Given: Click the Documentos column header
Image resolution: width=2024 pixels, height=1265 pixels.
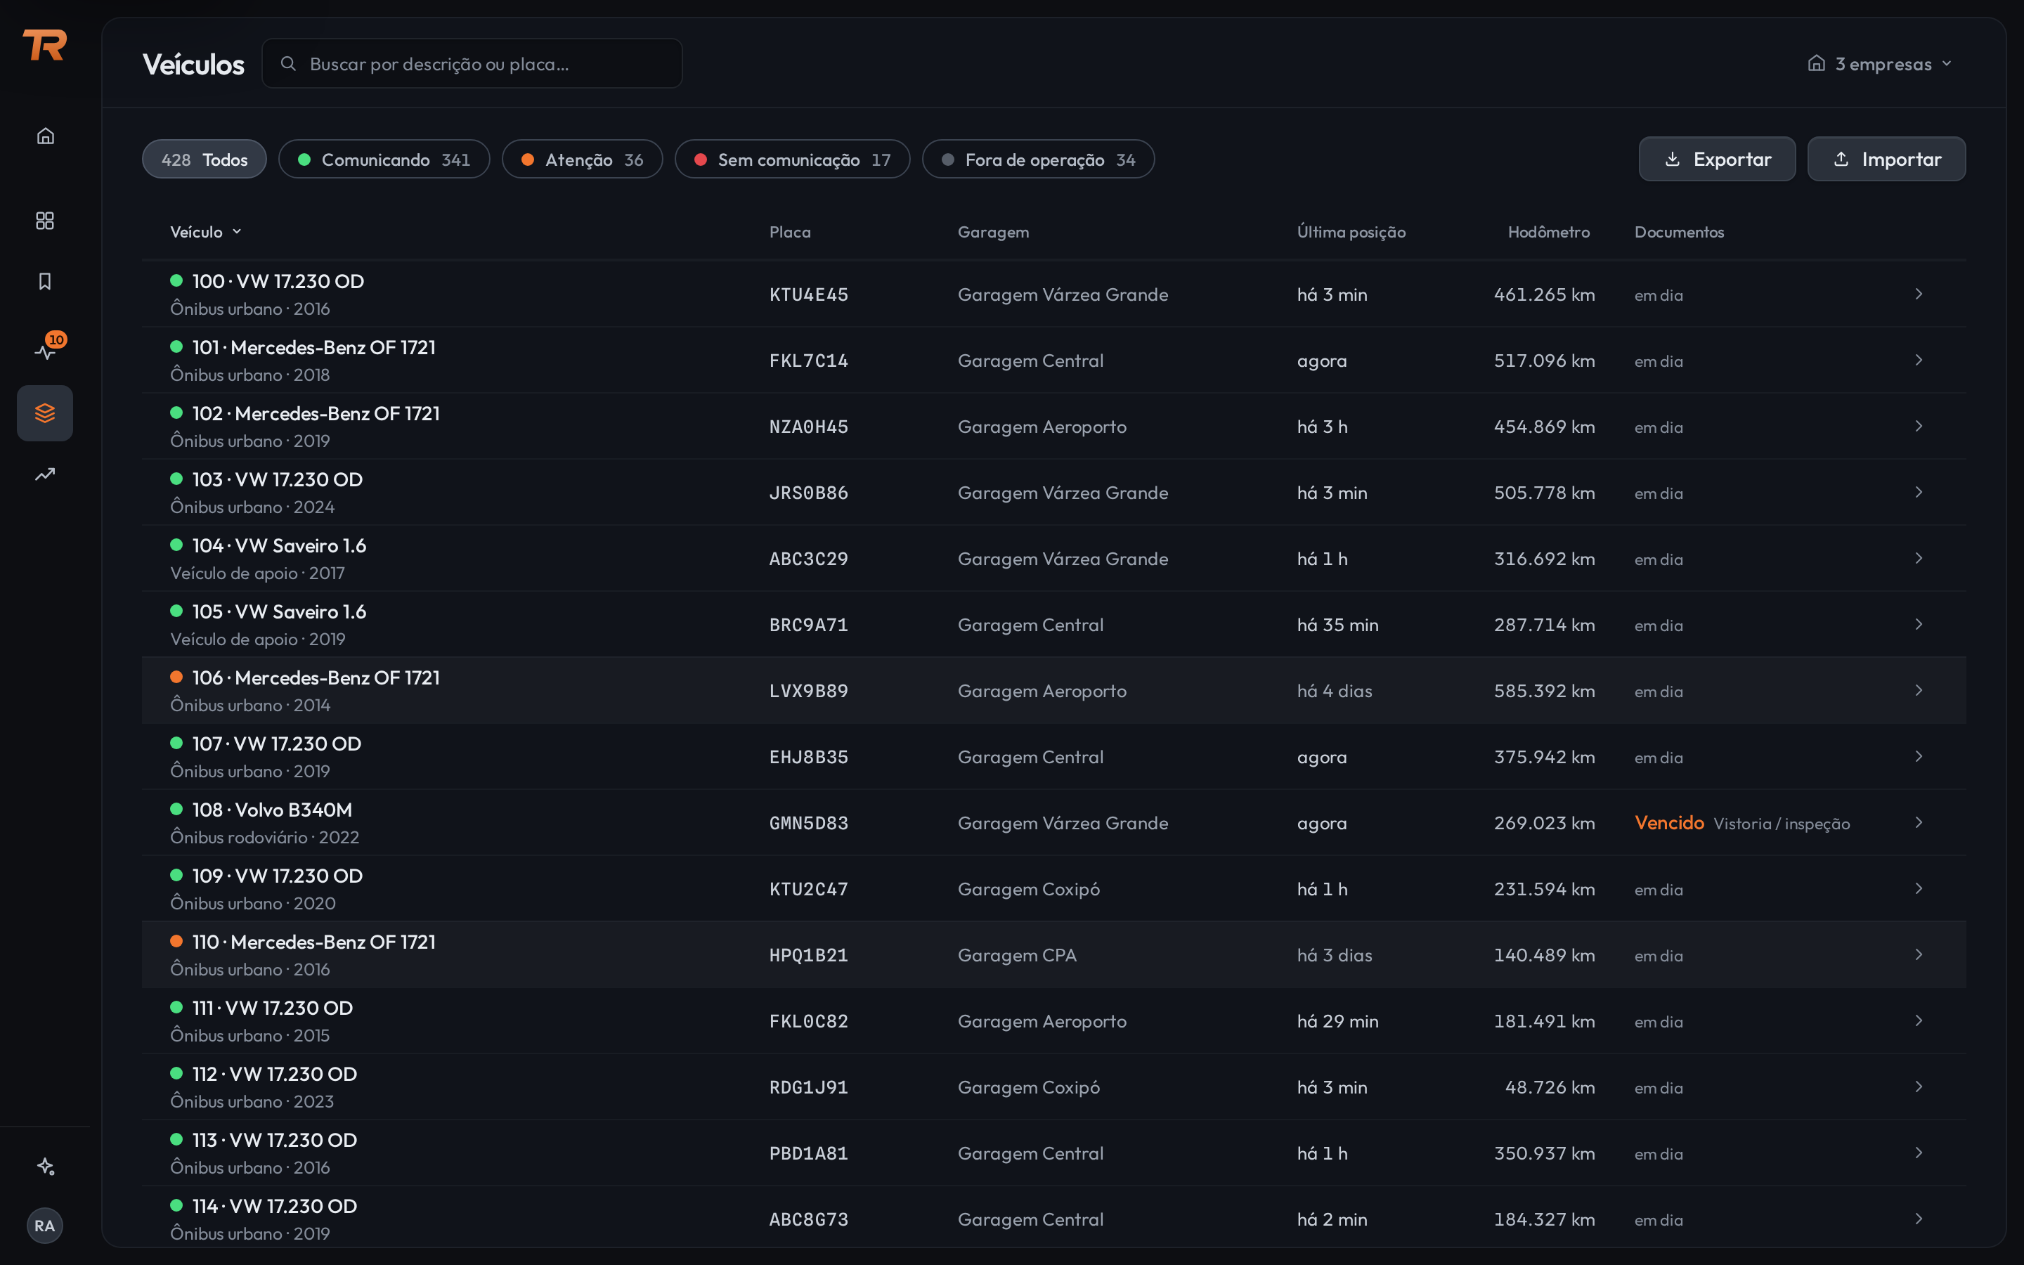Looking at the screenshot, I should [x=1680, y=232].
